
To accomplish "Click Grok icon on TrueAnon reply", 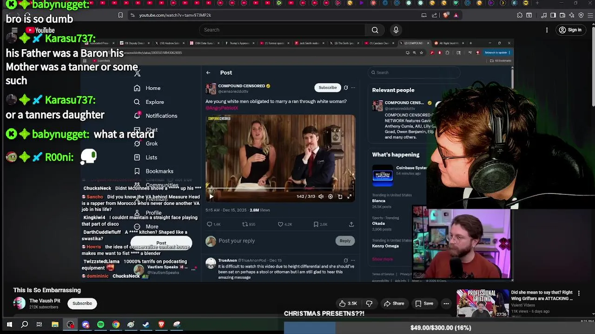I will 345,261.
